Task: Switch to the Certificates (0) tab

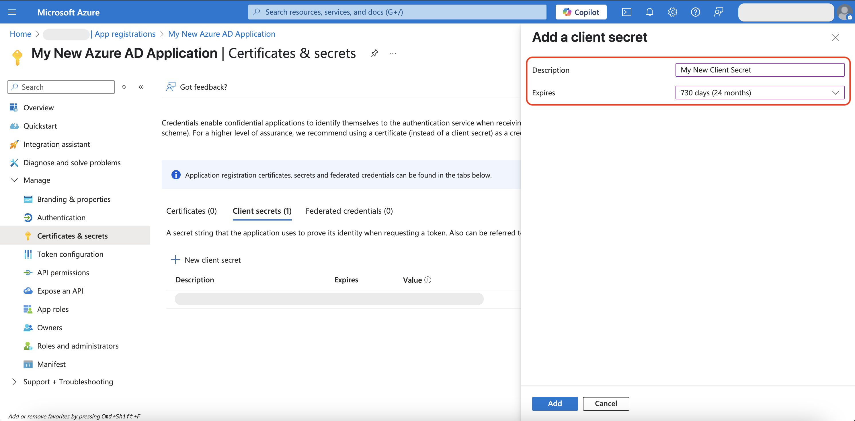Action: click(x=192, y=211)
